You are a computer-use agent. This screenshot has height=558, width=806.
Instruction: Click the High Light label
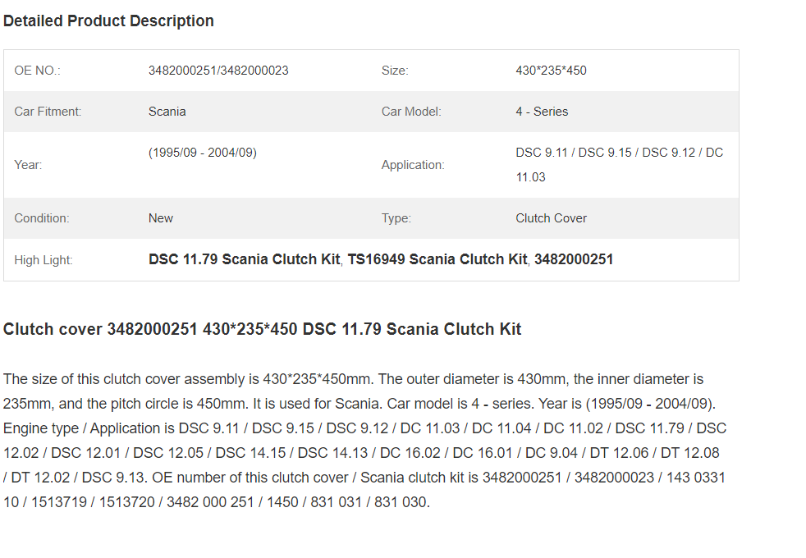click(x=44, y=260)
